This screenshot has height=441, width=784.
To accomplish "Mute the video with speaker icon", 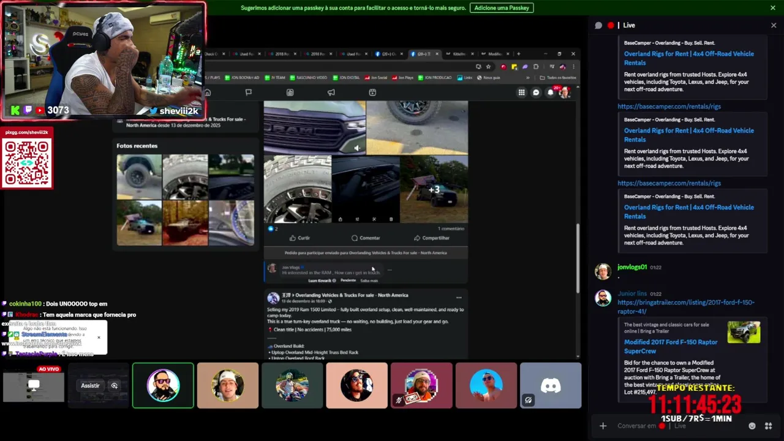I will click(357, 148).
